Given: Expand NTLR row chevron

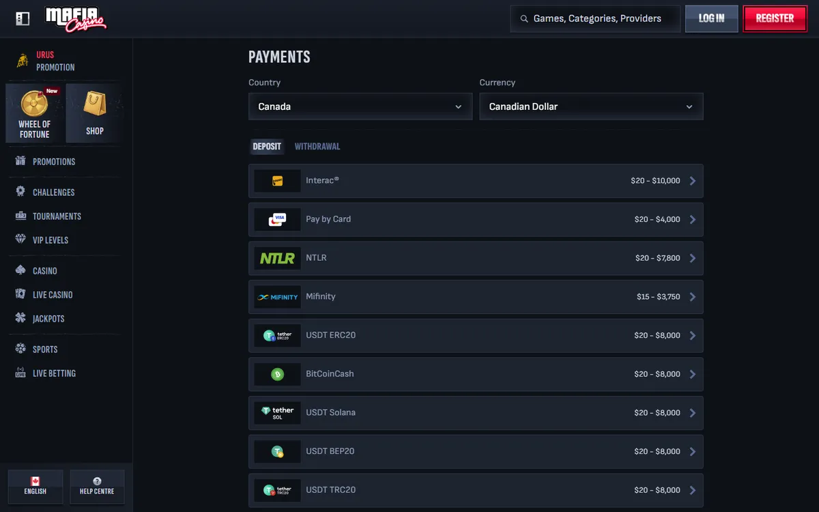Looking at the screenshot, I should [693, 258].
